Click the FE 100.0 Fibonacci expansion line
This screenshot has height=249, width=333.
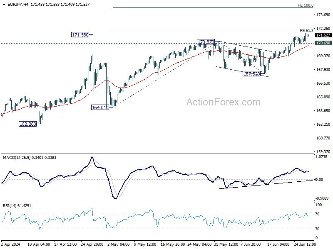tap(213, 7)
